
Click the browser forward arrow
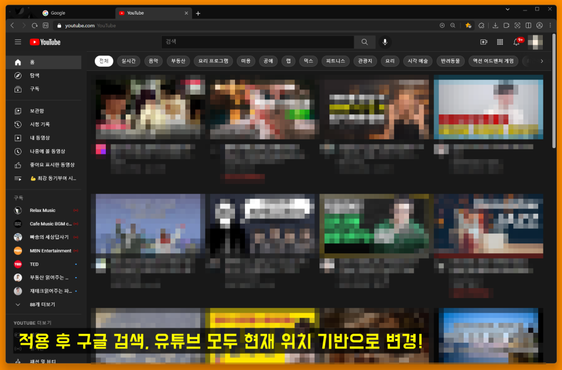tap(24, 26)
